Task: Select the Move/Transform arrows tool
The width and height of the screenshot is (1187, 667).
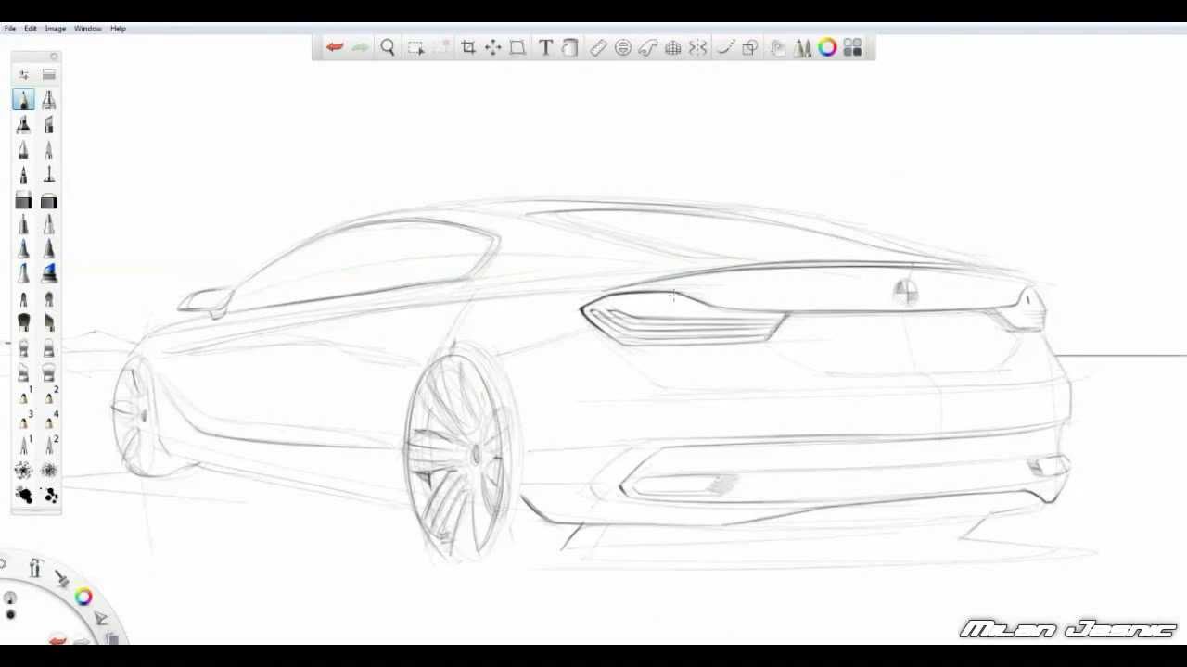Action: tap(493, 47)
